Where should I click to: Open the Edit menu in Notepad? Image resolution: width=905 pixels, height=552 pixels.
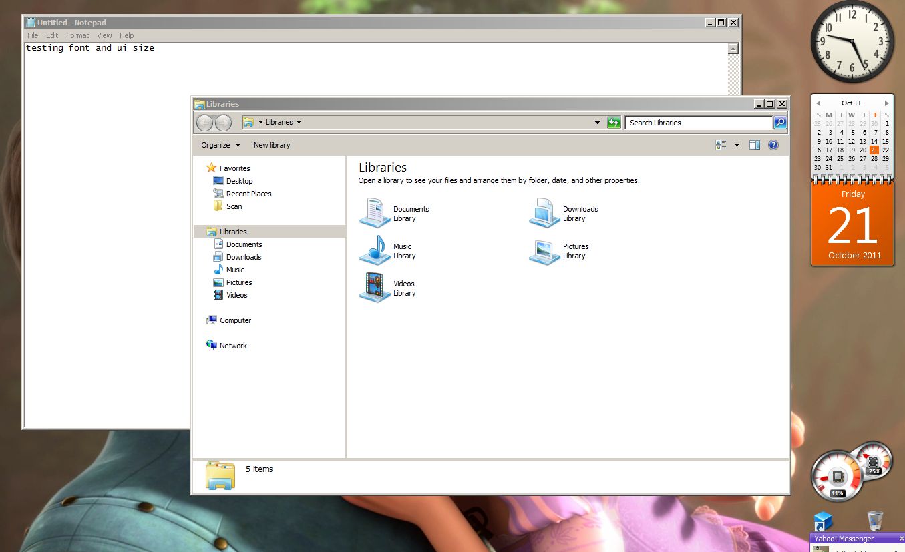(52, 35)
